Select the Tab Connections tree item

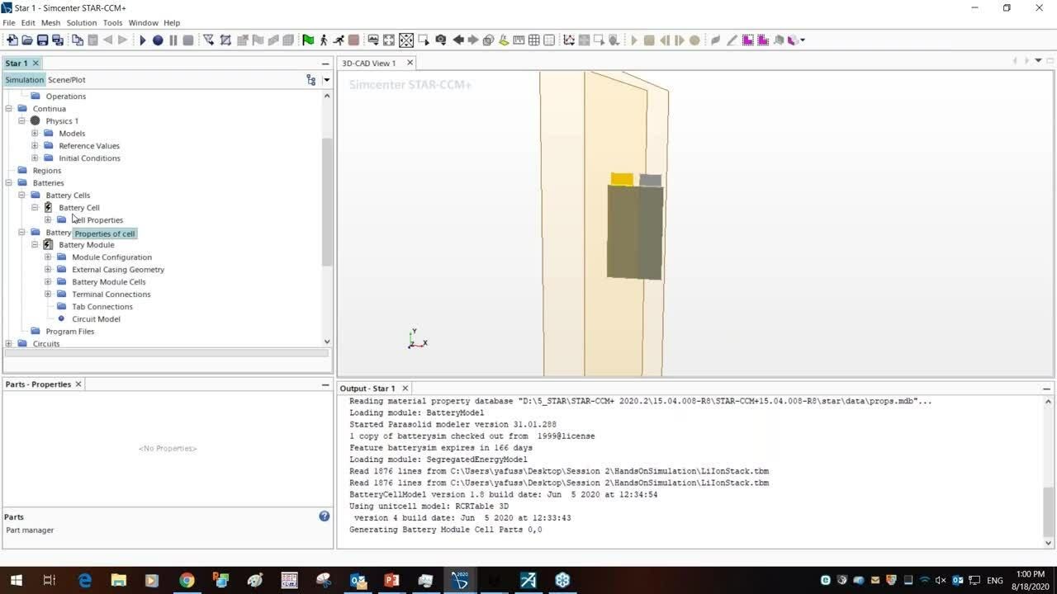(x=102, y=307)
